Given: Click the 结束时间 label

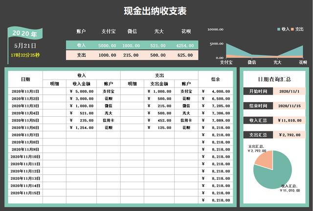Looking at the screenshot, I should 258,106.
